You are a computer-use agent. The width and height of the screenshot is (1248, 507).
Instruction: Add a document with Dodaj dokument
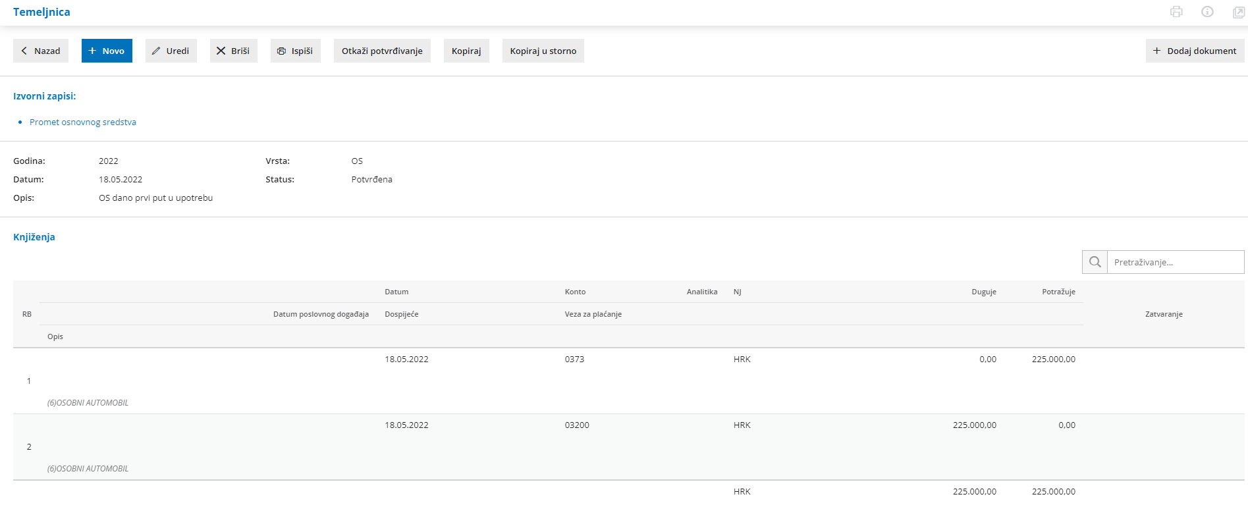point(1195,51)
